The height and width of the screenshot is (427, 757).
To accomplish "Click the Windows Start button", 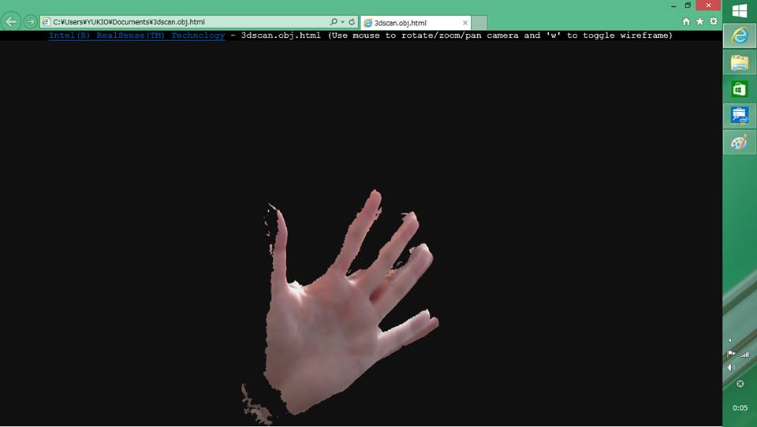I will click(739, 11).
